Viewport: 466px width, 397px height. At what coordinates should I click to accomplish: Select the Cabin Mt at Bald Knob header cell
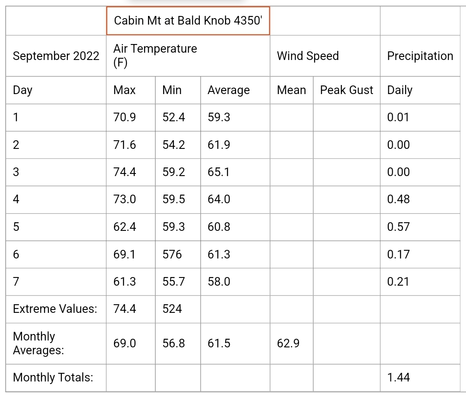click(188, 21)
